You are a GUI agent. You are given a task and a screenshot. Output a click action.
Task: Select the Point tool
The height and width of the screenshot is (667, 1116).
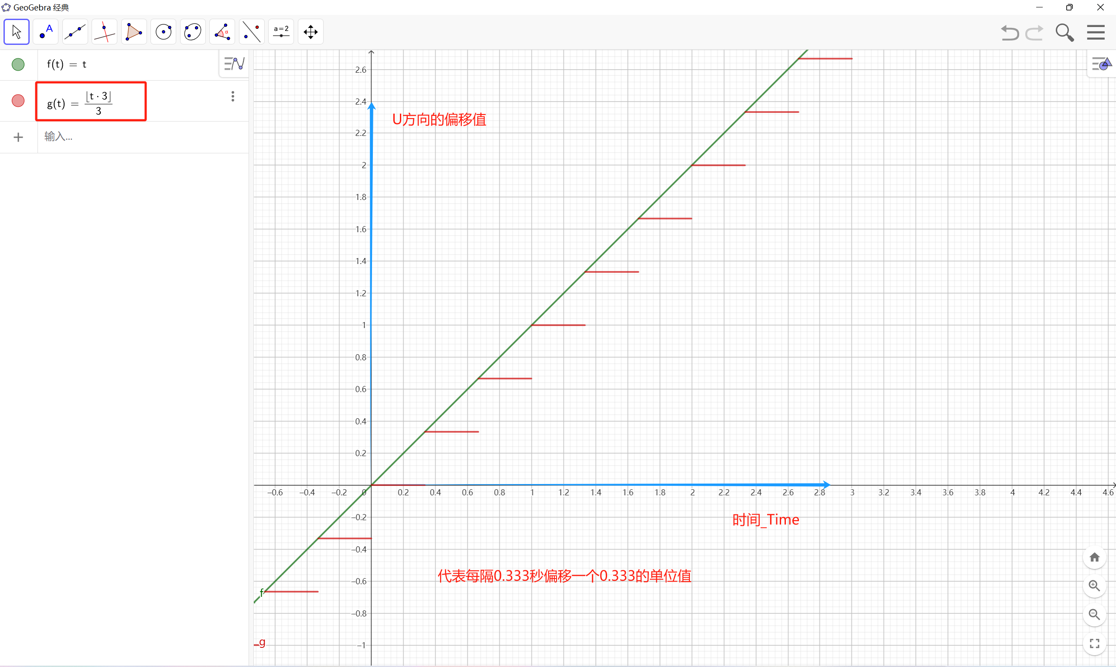point(46,32)
